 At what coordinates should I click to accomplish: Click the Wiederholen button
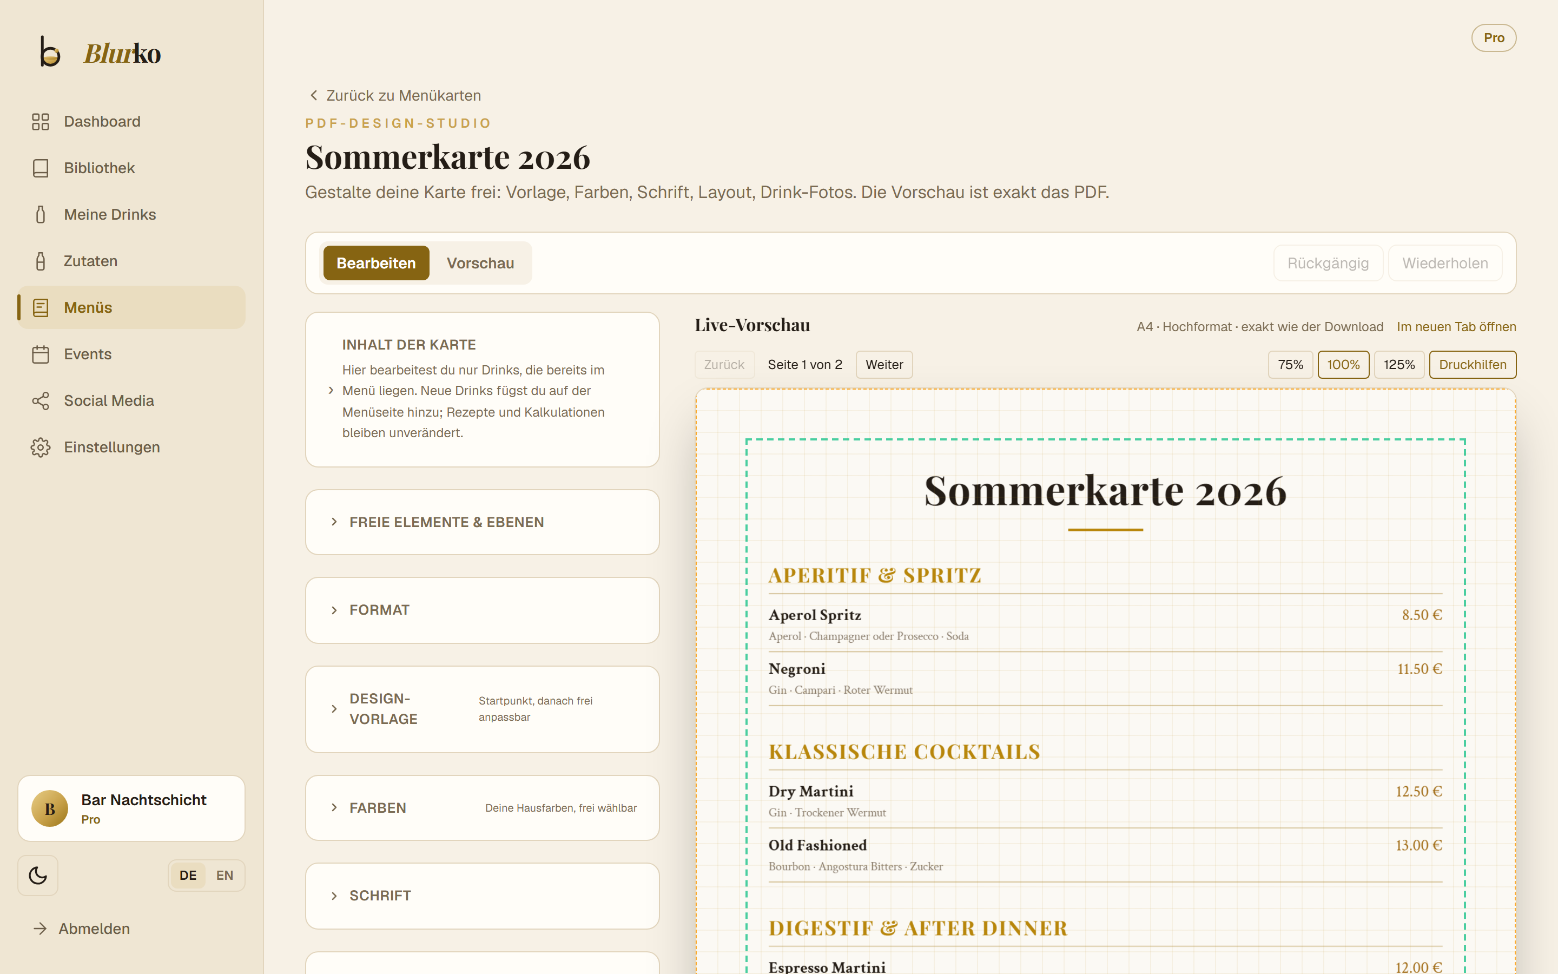[x=1445, y=263]
